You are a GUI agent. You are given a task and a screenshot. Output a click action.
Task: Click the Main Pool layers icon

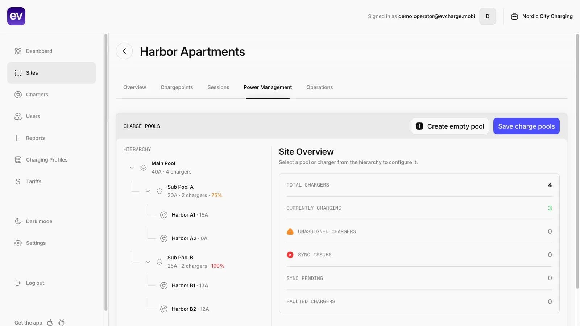pos(144,168)
